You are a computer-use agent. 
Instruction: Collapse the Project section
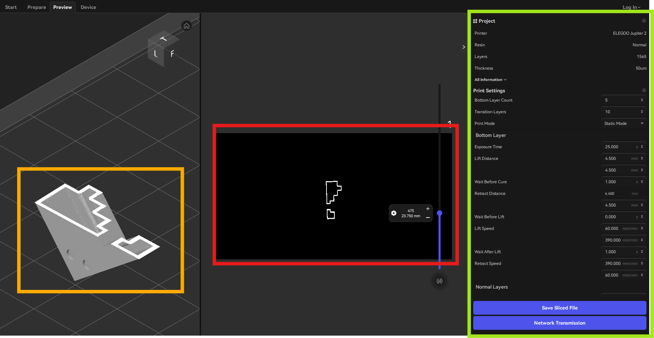pos(644,21)
